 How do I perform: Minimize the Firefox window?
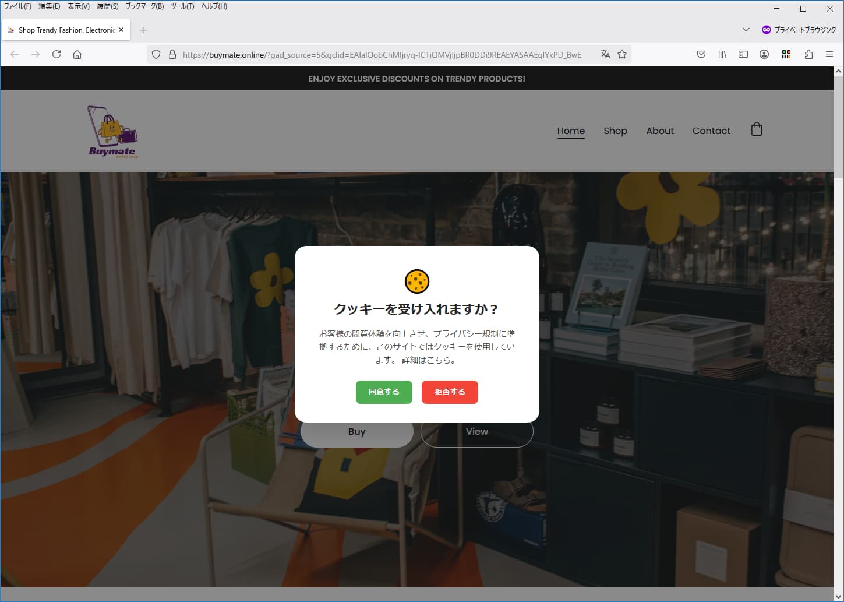(x=776, y=8)
